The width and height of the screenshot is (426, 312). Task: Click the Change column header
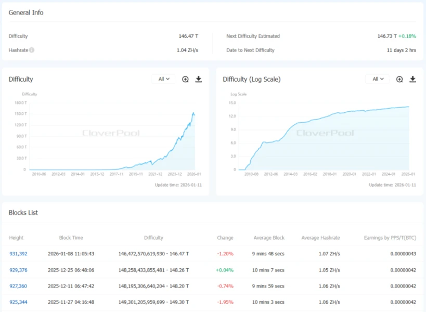pyautogui.click(x=225, y=238)
